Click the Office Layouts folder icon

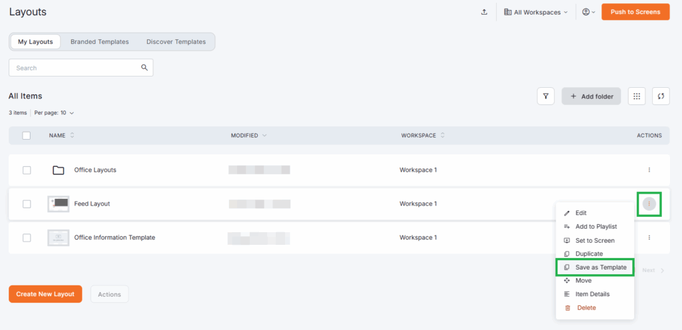click(x=59, y=170)
